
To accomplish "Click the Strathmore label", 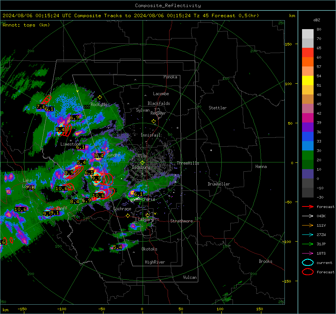I will [x=181, y=221].
